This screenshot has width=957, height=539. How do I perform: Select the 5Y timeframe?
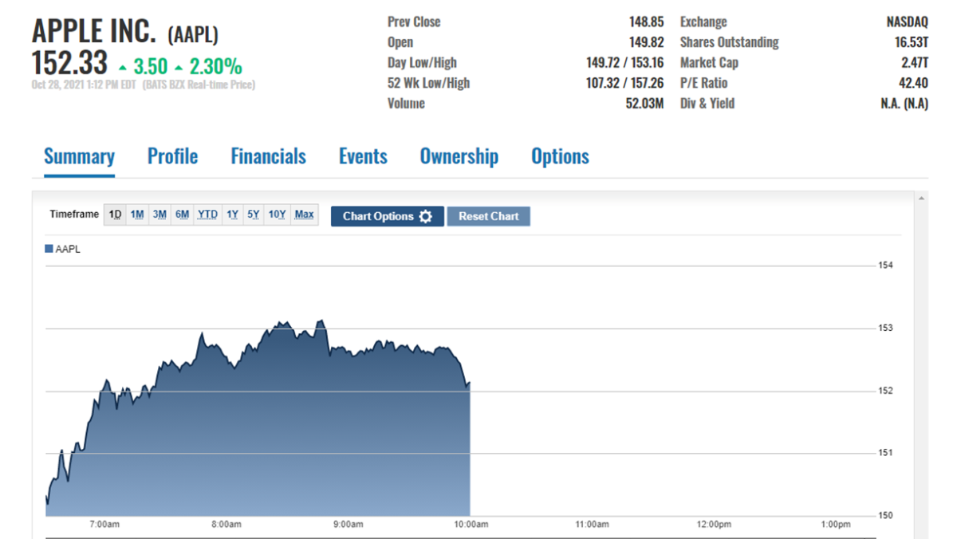[x=254, y=214]
